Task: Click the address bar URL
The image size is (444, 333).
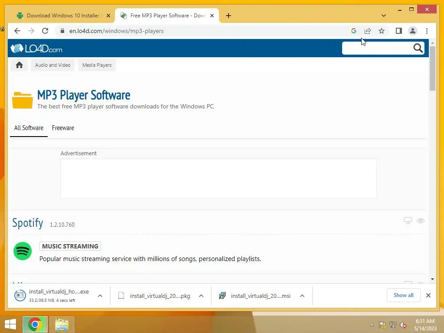Action: pyautogui.click(x=116, y=31)
